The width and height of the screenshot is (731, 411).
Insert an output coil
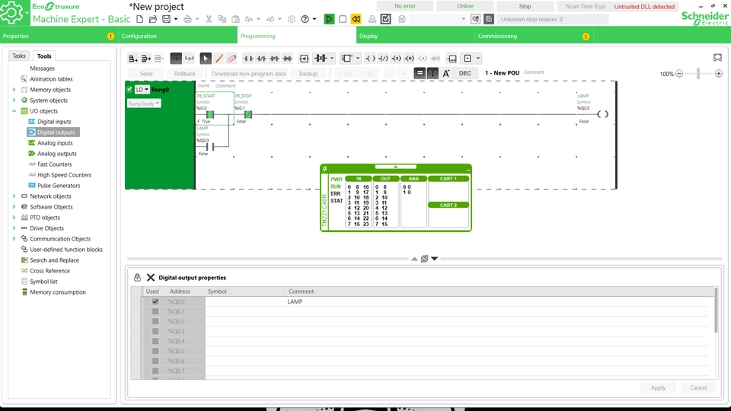[x=370, y=59]
